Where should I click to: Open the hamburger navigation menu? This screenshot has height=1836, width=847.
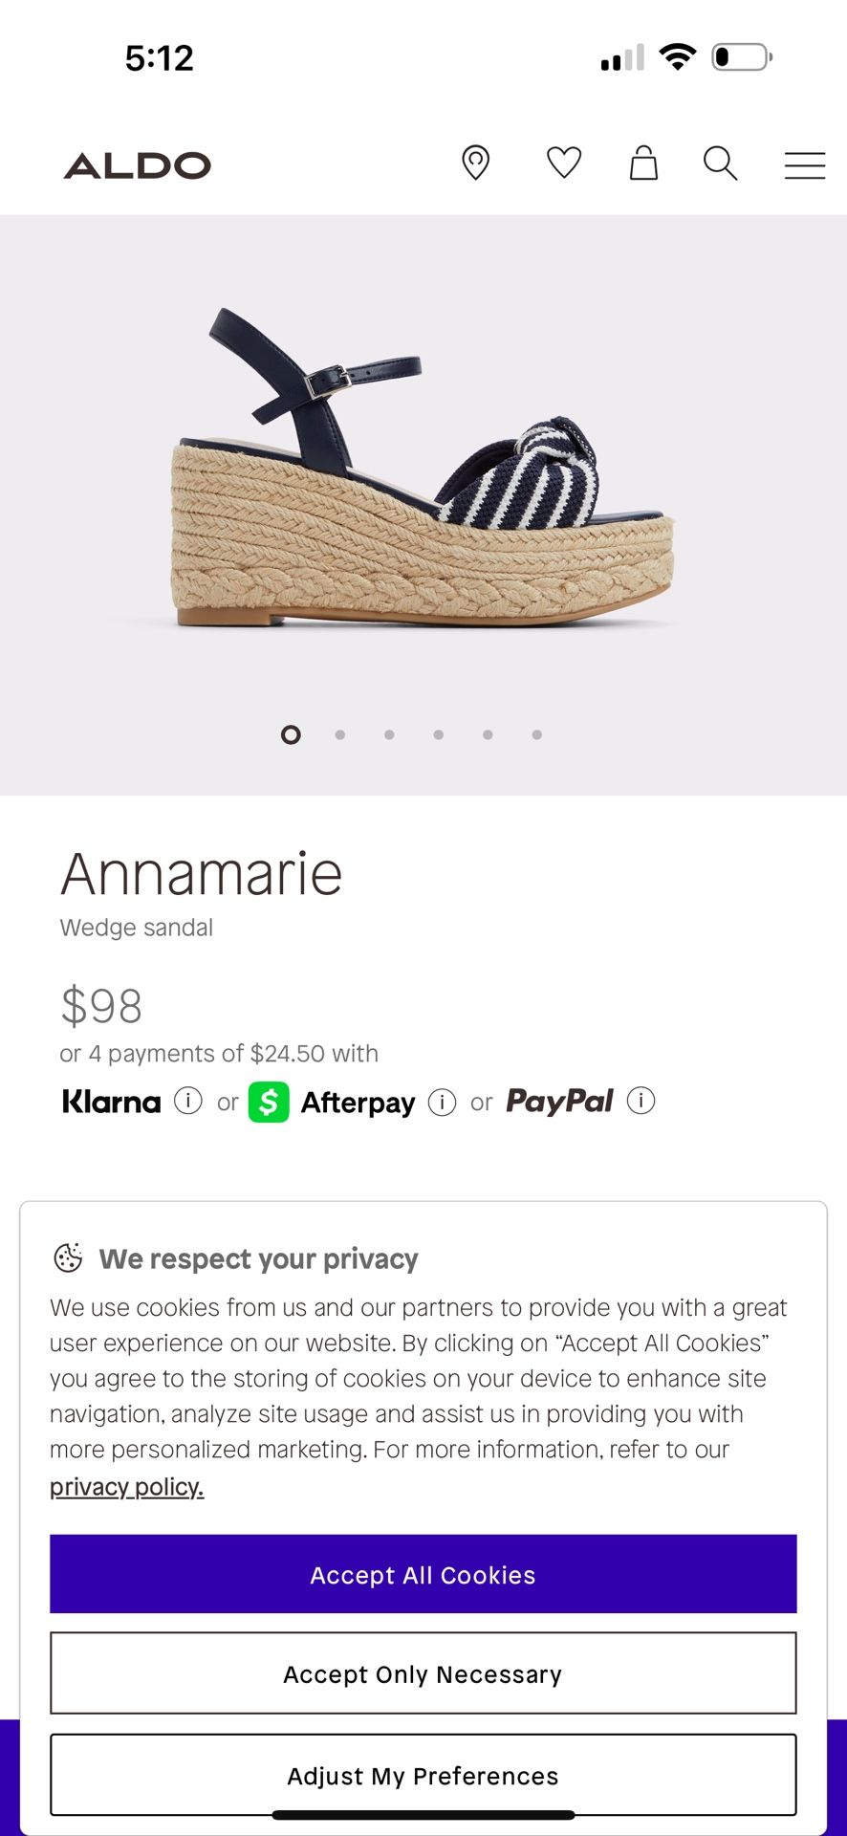[804, 164]
